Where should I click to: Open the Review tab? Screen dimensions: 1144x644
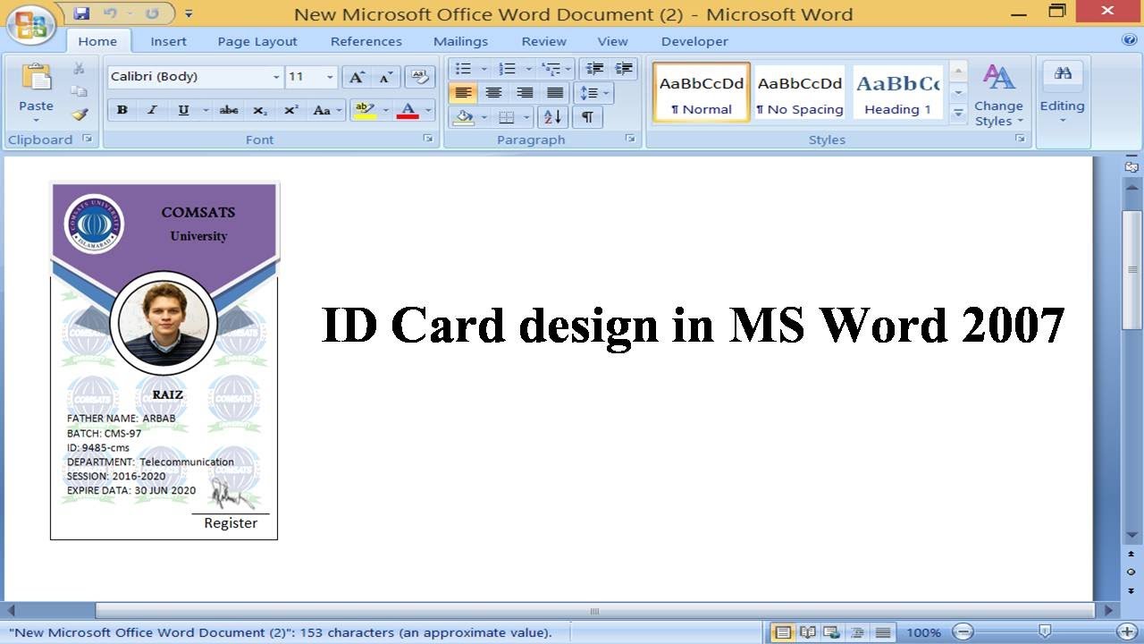click(x=544, y=41)
